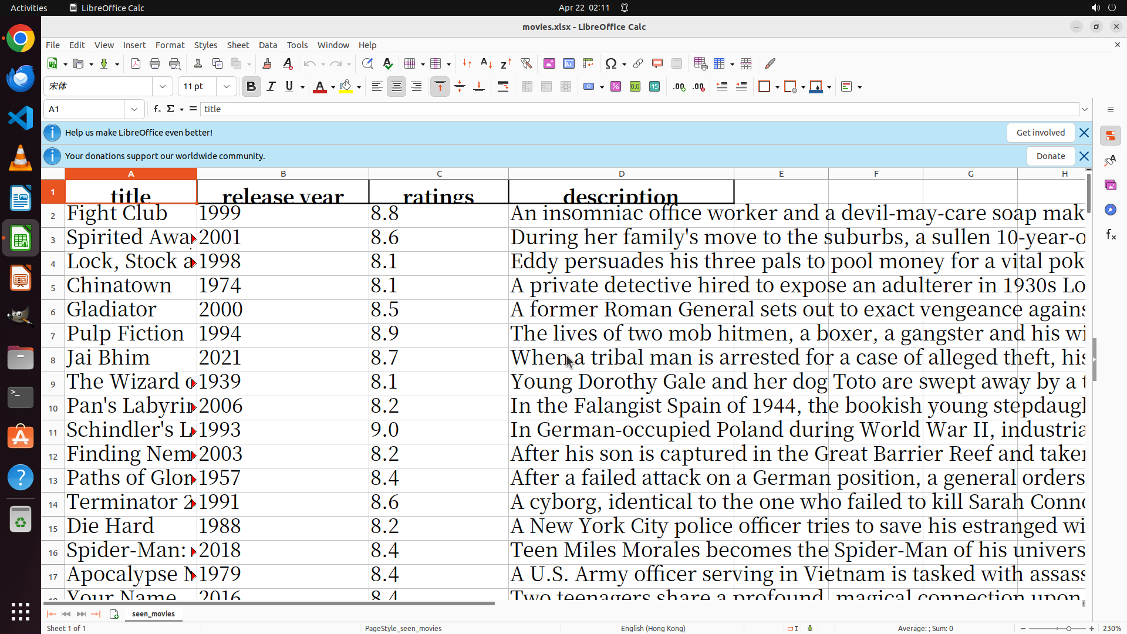Open the Function Wizard icon
The image size is (1127, 634).
pyautogui.click(x=157, y=109)
